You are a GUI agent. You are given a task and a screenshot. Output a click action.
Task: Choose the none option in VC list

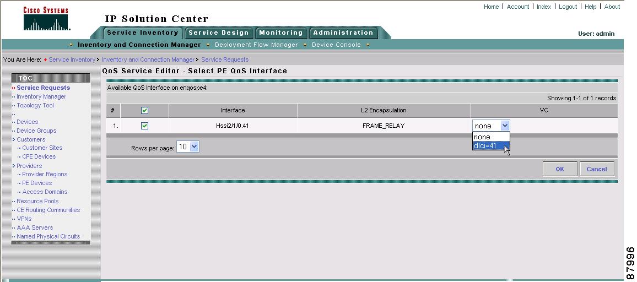pos(491,137)
